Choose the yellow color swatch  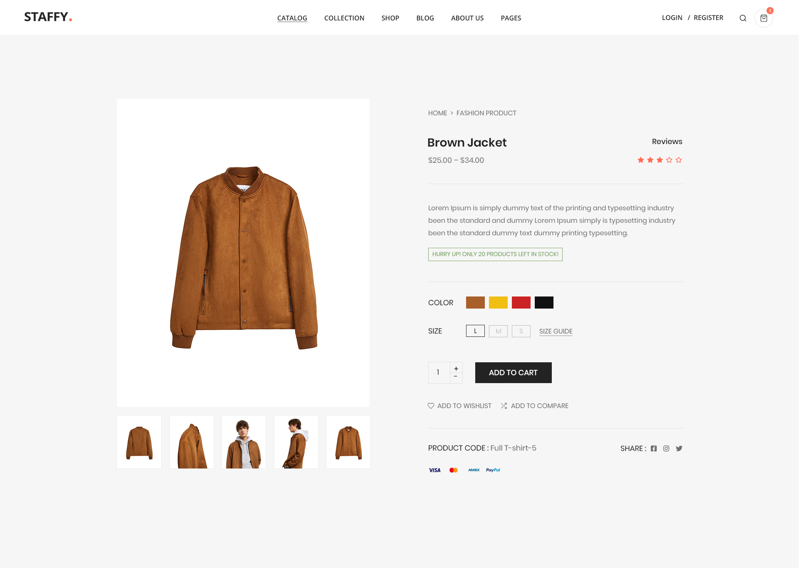tap(498, 303)
